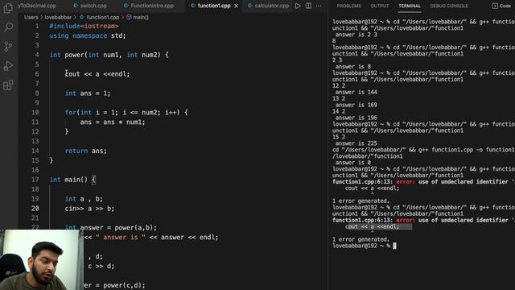This screenshot has height=290, width=515.
Task: Click 'ans = ans * num1;' line
Action: tap(113, 122)
